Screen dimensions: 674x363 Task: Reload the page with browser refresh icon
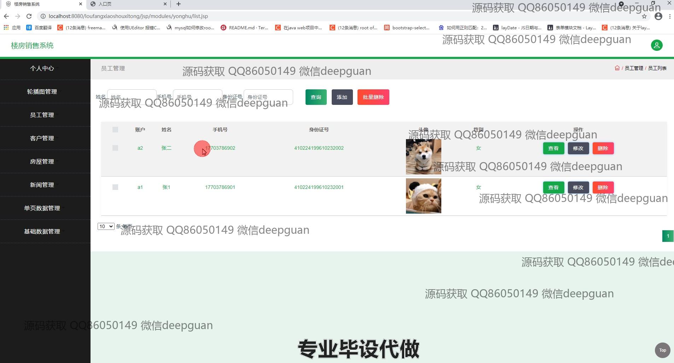click(x=29, y=16)
